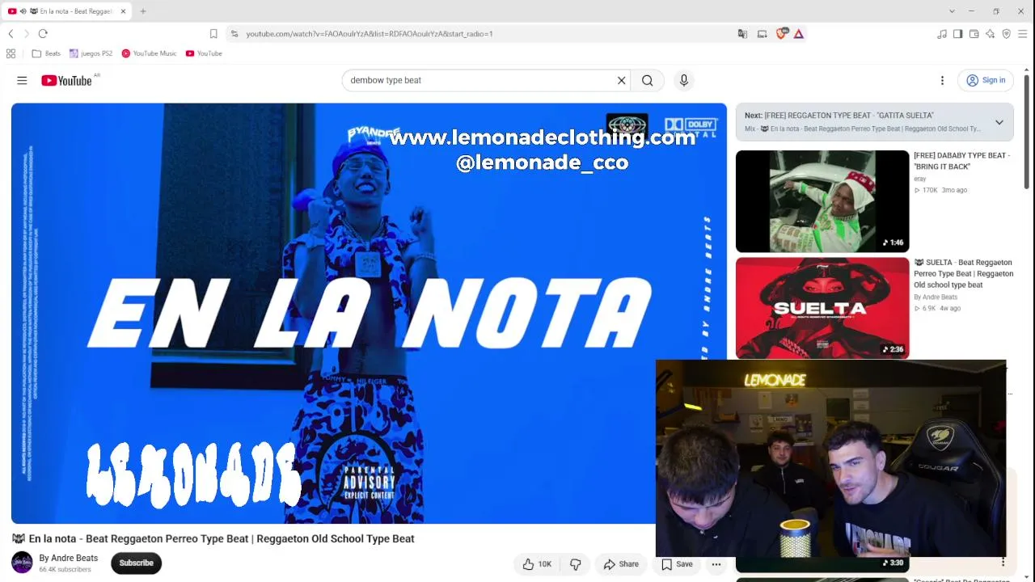The image size is (1035, 582).
Task: Open the Beats bookmark folder
Action: pos(46,53)
